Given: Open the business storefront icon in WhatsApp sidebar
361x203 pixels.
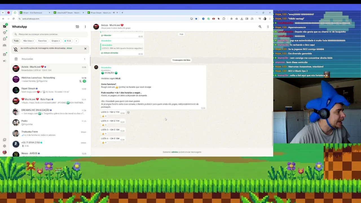Looking at the screenshot, I should [x=5, y=54].
